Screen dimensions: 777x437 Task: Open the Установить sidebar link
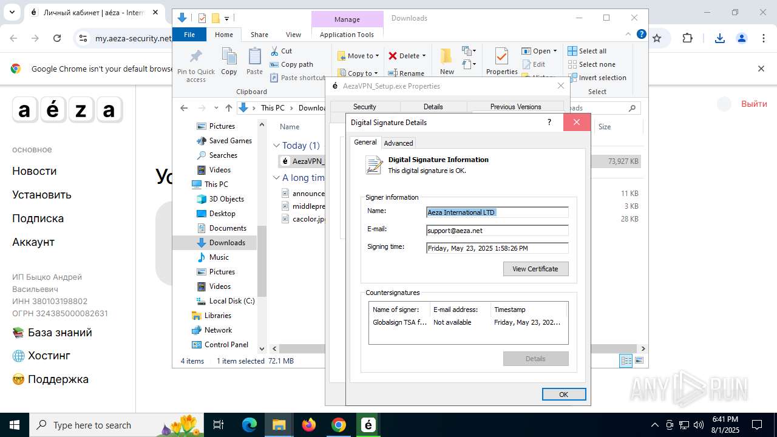point(42,195)
